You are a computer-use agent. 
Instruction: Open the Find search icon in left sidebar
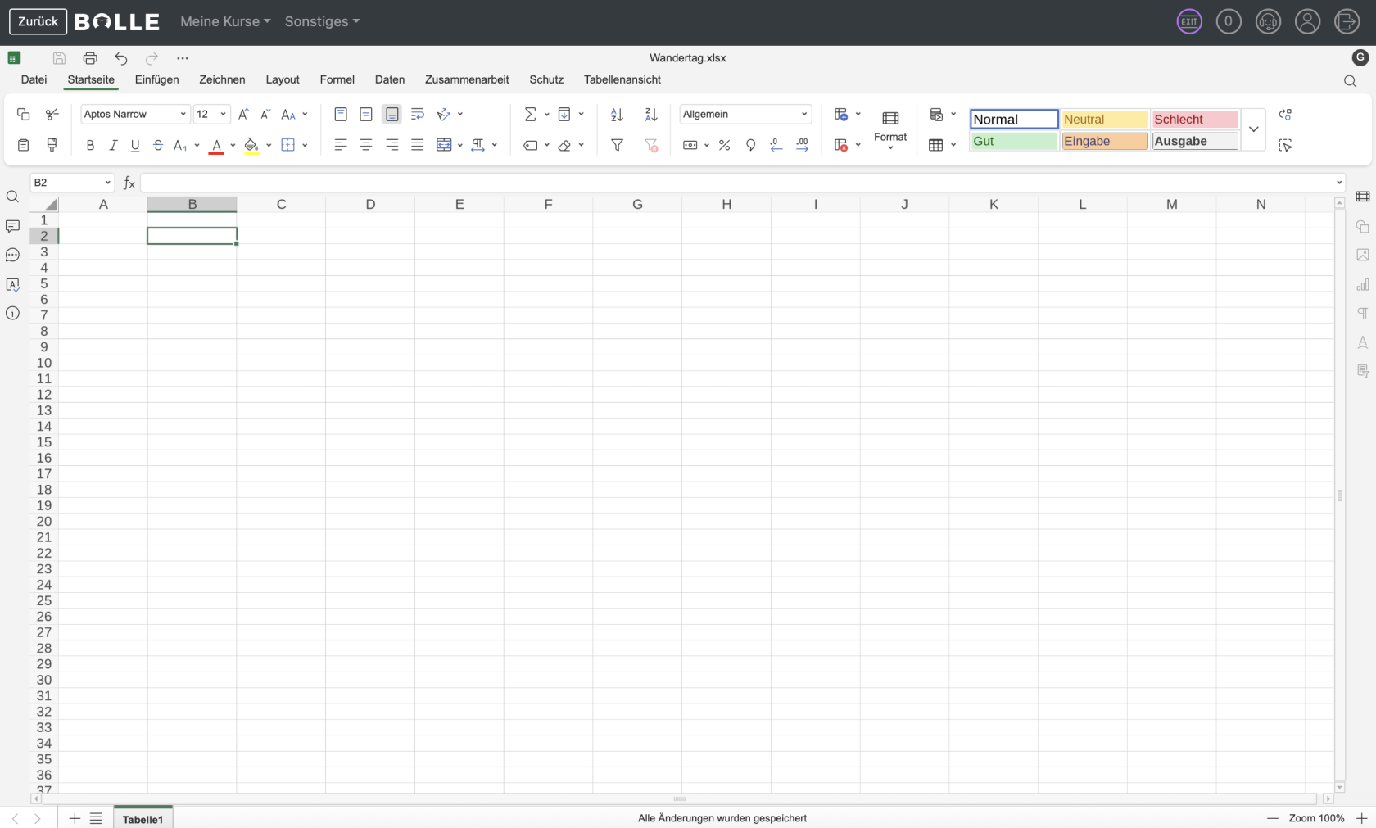12,197
